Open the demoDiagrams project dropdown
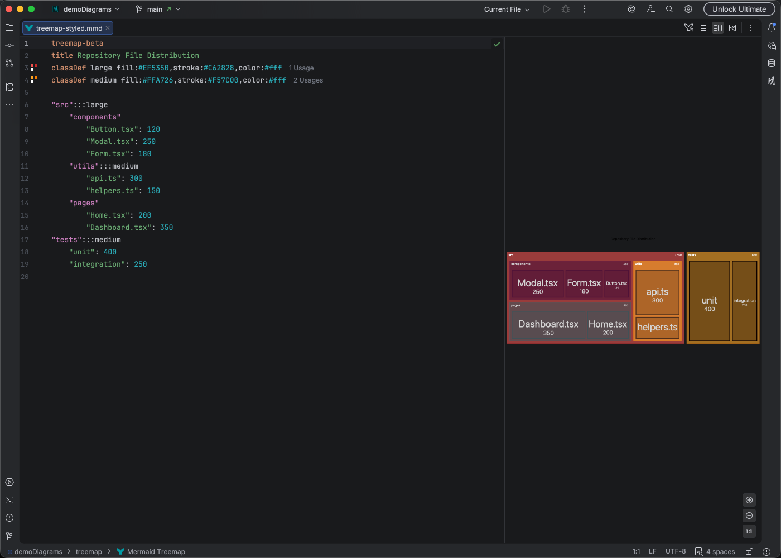The height and width of the screenshot is (558, 781). [86, 9]
